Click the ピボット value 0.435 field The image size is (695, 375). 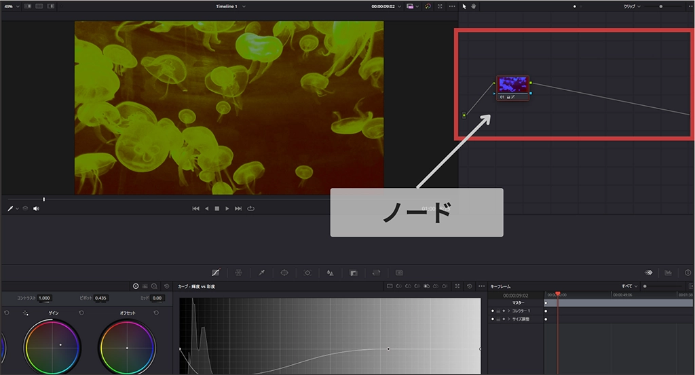pos(101,298)
